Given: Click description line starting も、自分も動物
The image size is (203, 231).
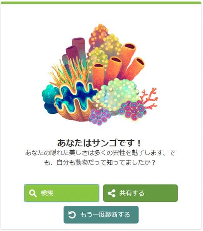Looking at the screenshot, I should point(100,162).
